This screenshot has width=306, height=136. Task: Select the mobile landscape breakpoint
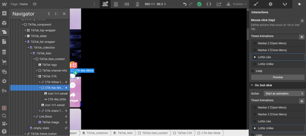[x=127, y=4]
